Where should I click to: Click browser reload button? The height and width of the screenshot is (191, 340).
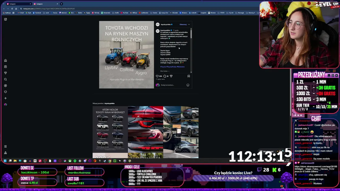coord(12,8)
